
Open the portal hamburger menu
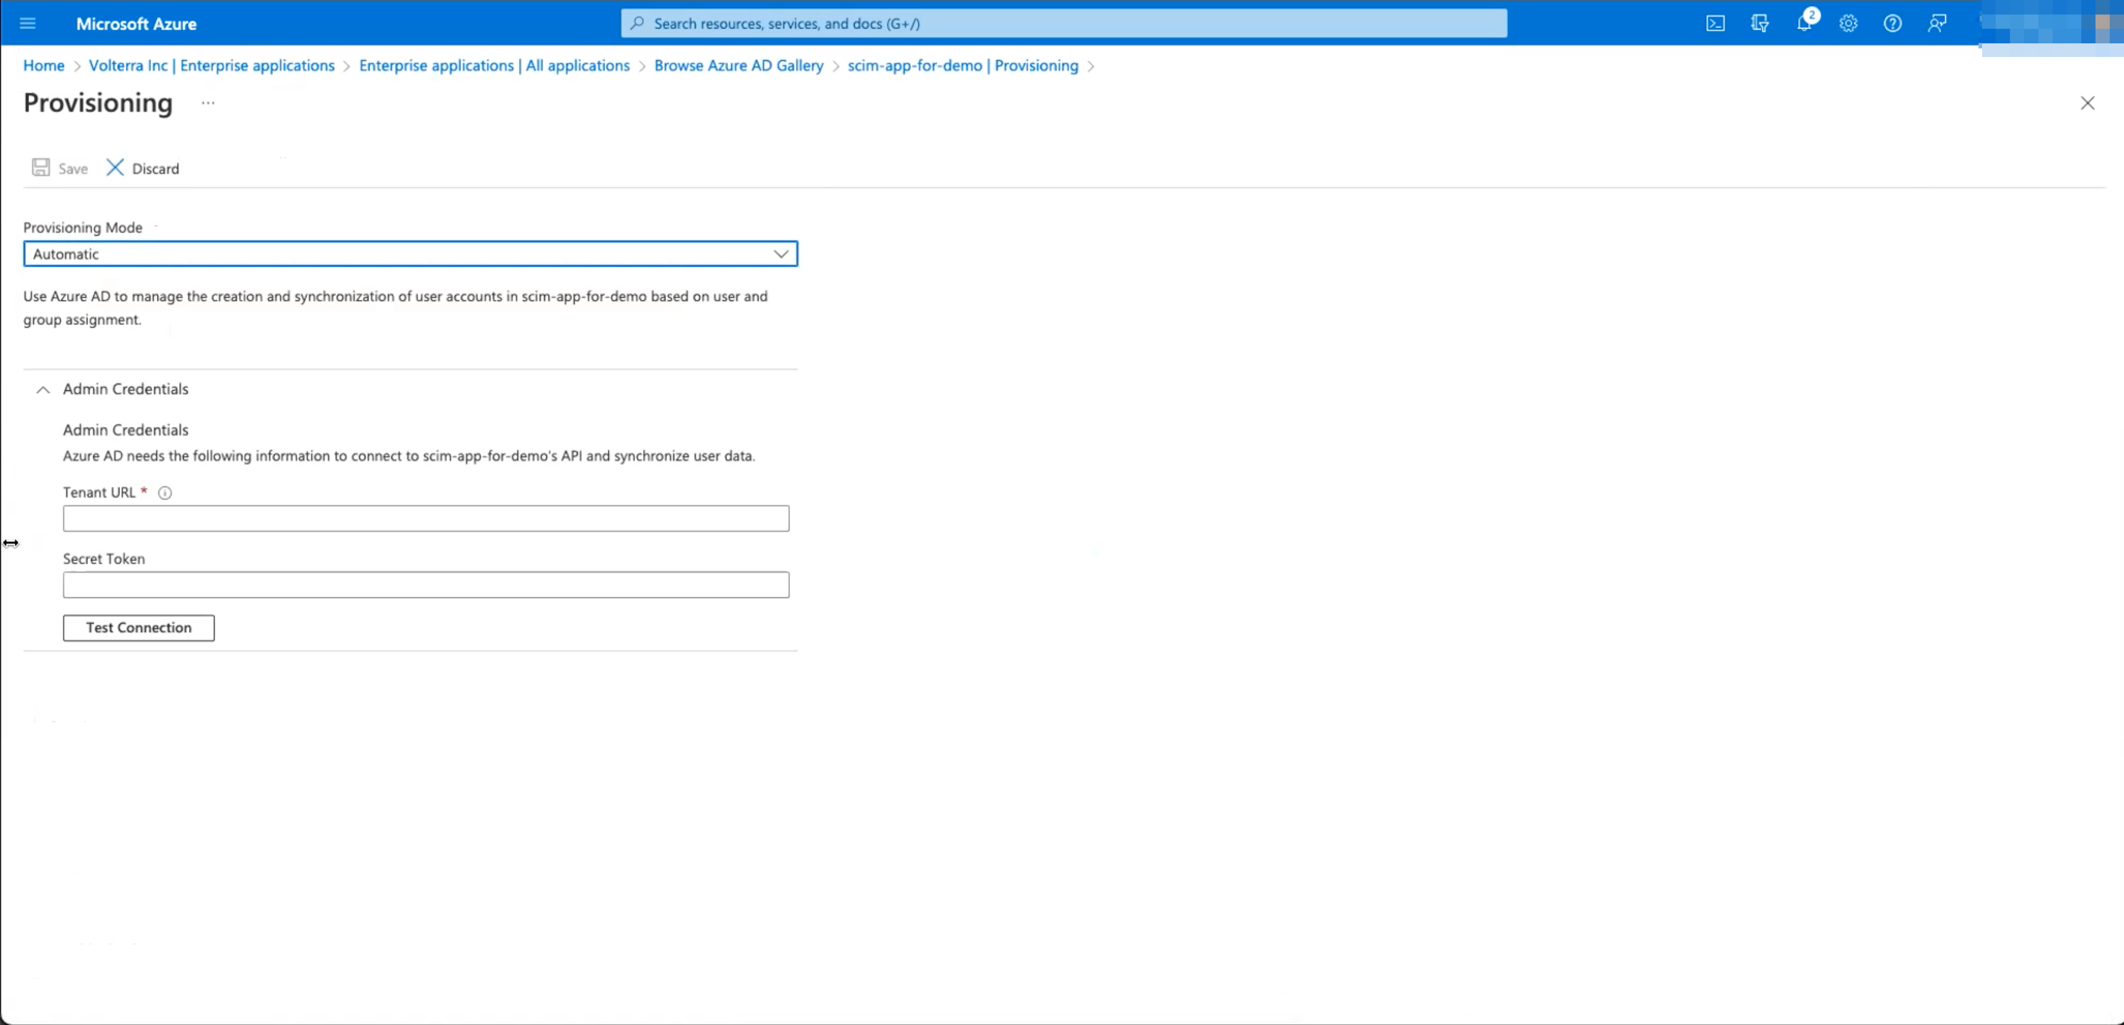click(27, 23)
